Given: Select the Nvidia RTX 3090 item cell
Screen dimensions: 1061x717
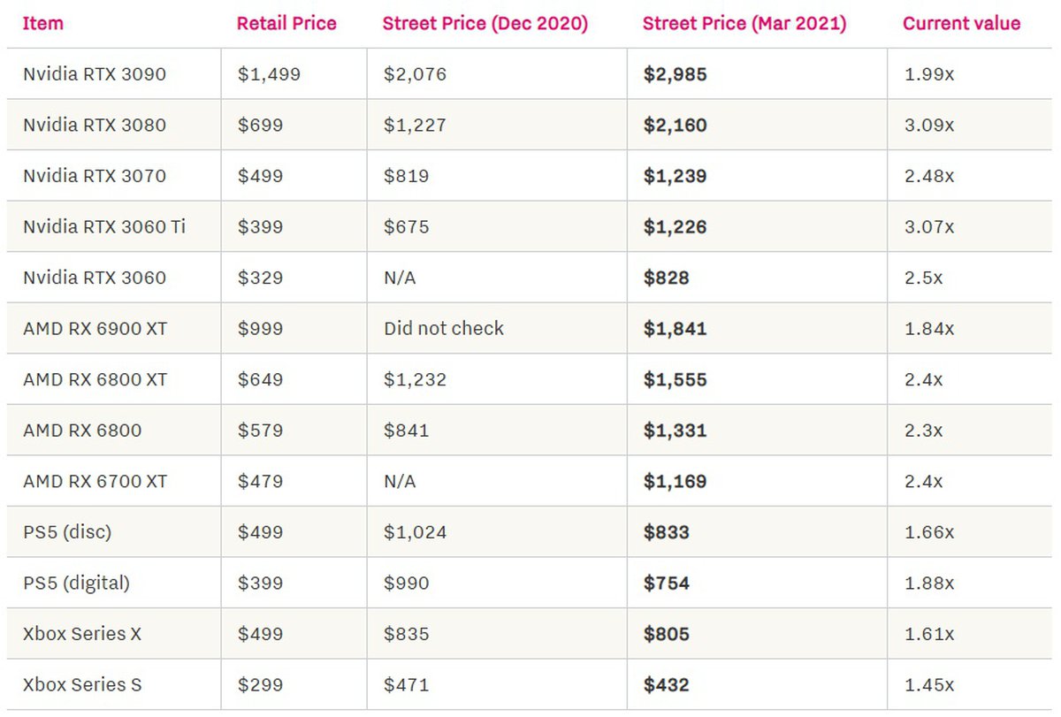Looking at the screenshot, I should tap(95, 74).
